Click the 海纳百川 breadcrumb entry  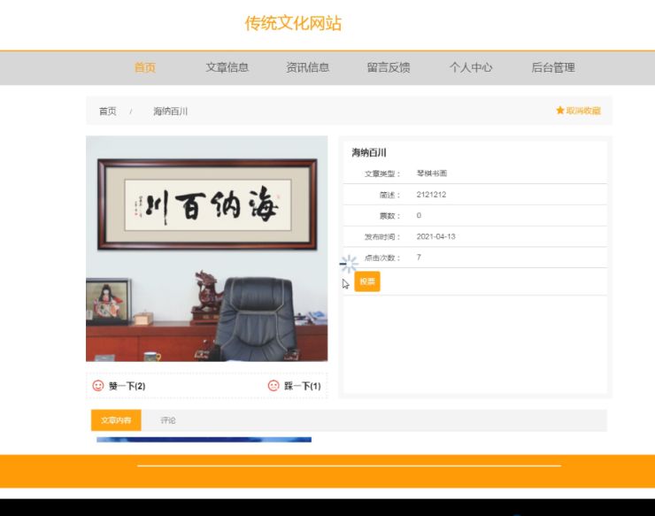170,112
